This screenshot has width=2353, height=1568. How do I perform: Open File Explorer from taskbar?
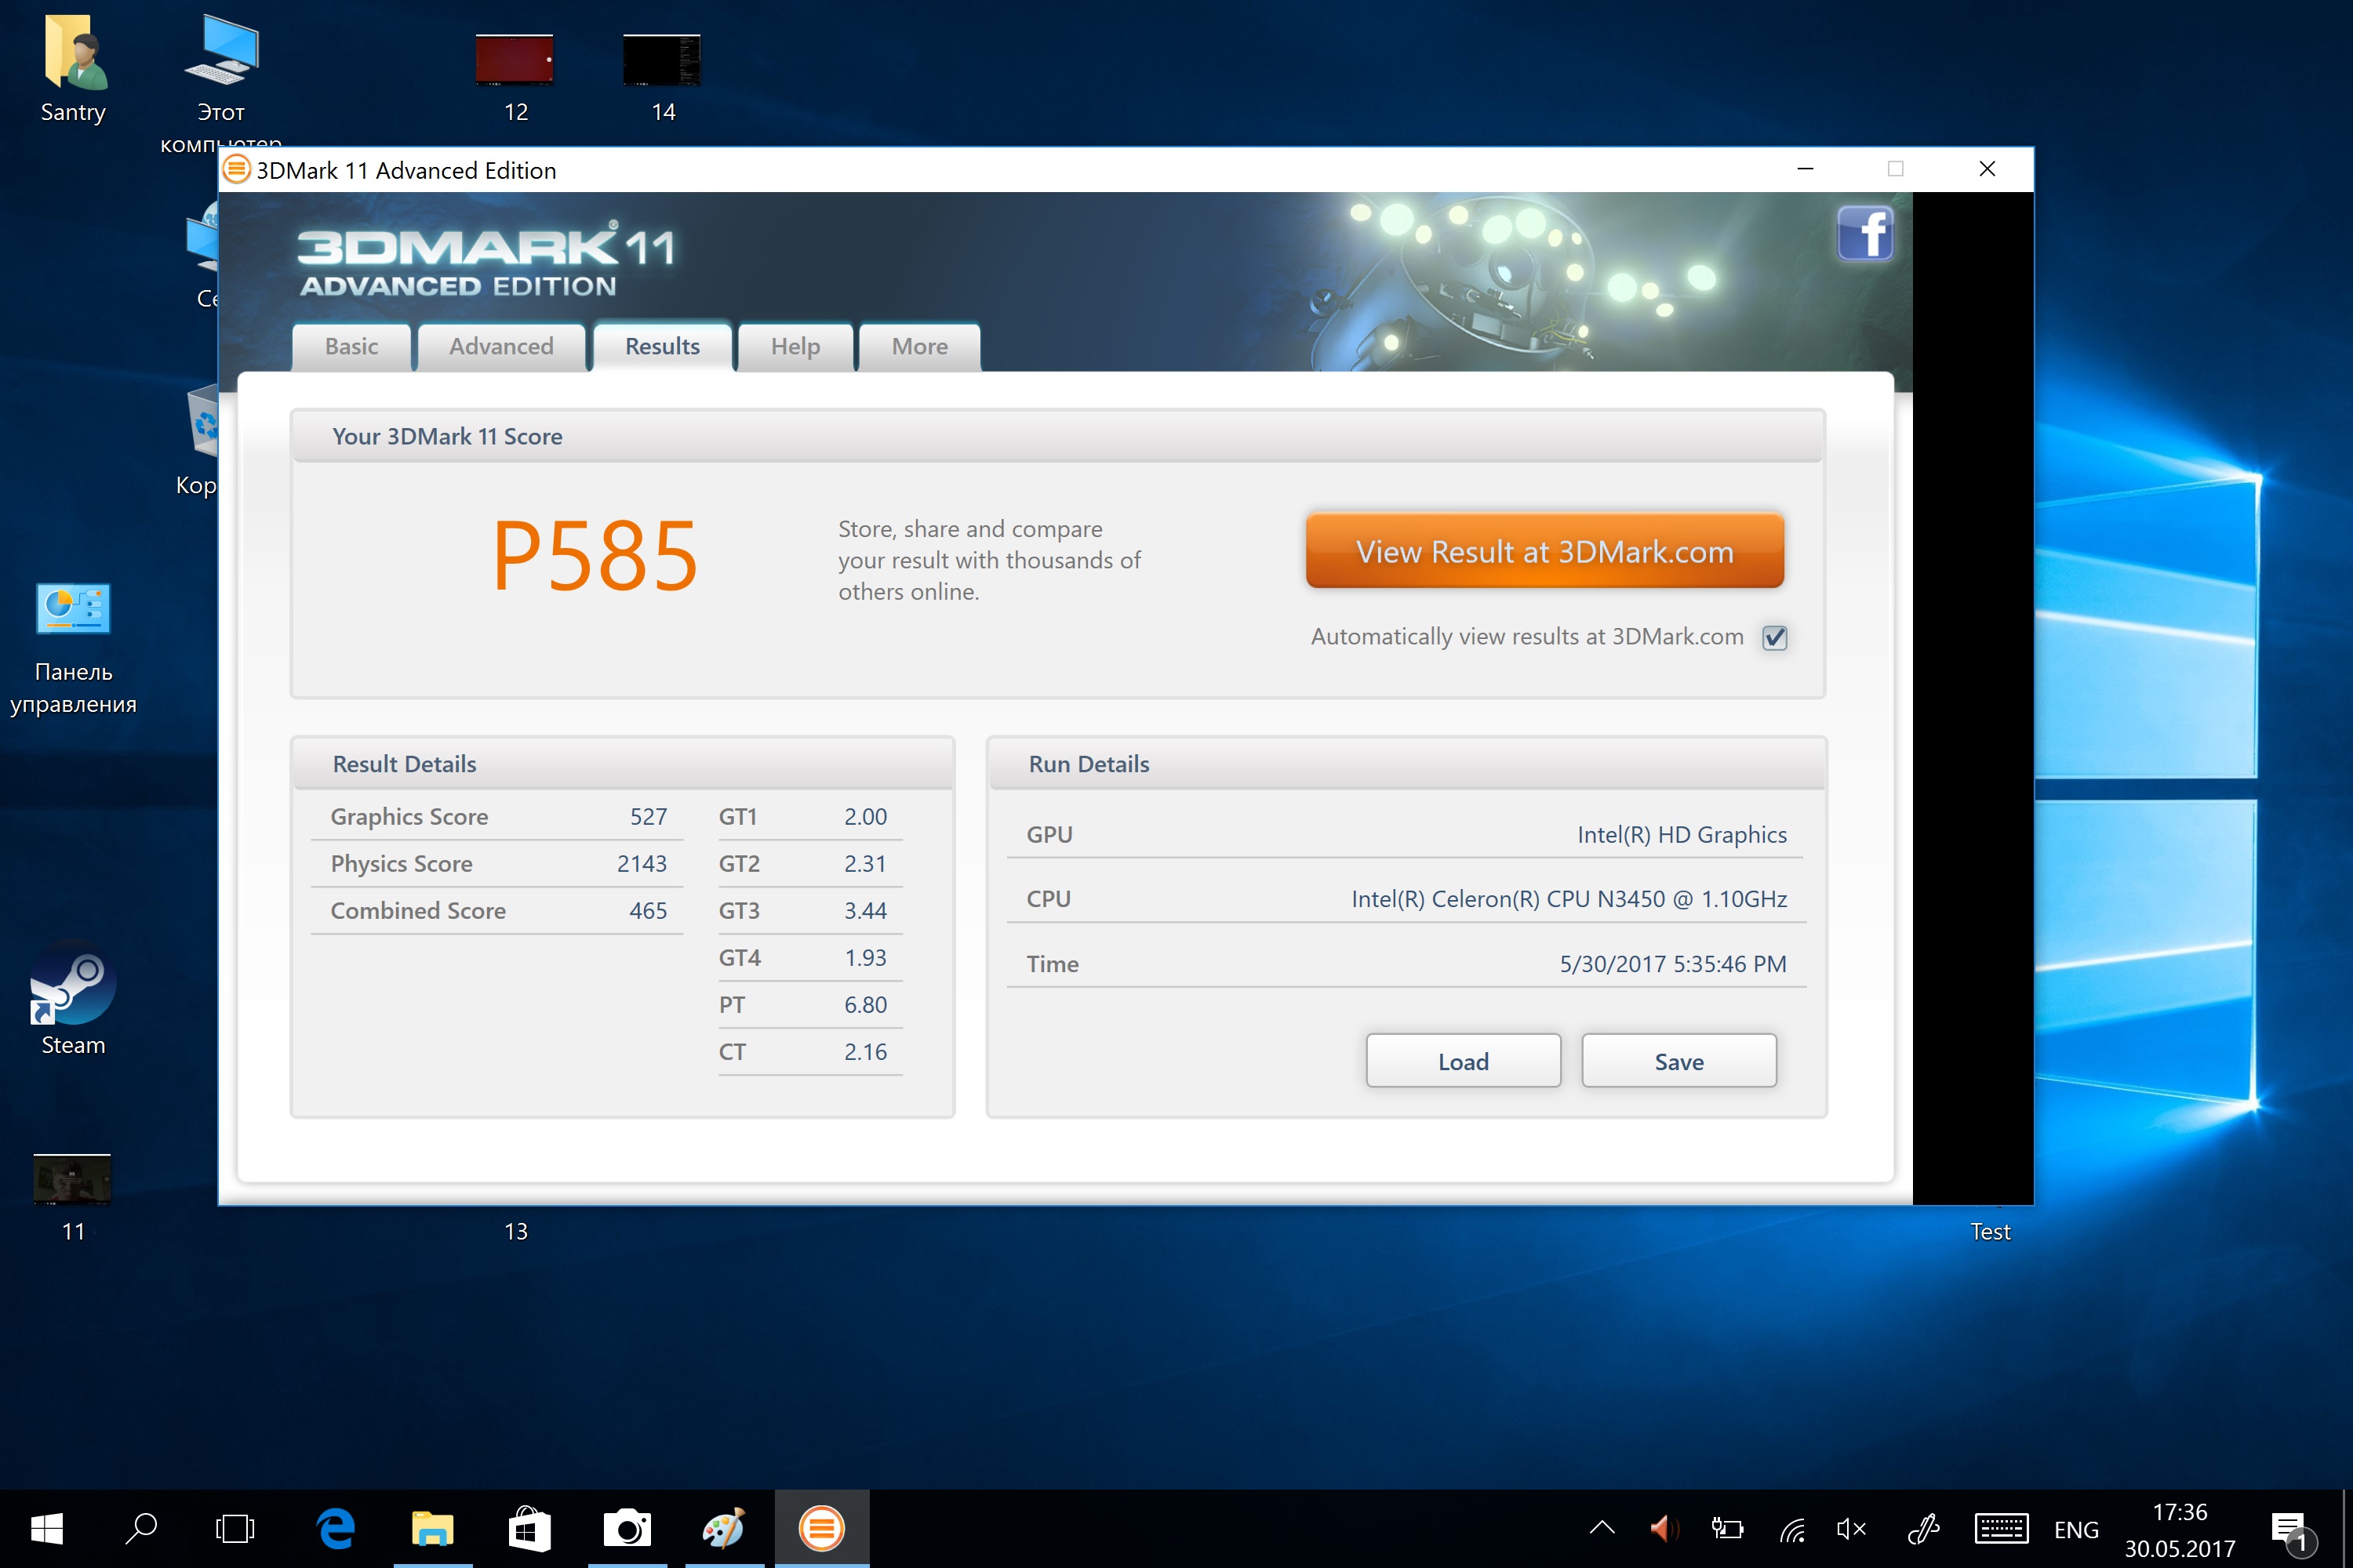click(x=432, y=1528)
